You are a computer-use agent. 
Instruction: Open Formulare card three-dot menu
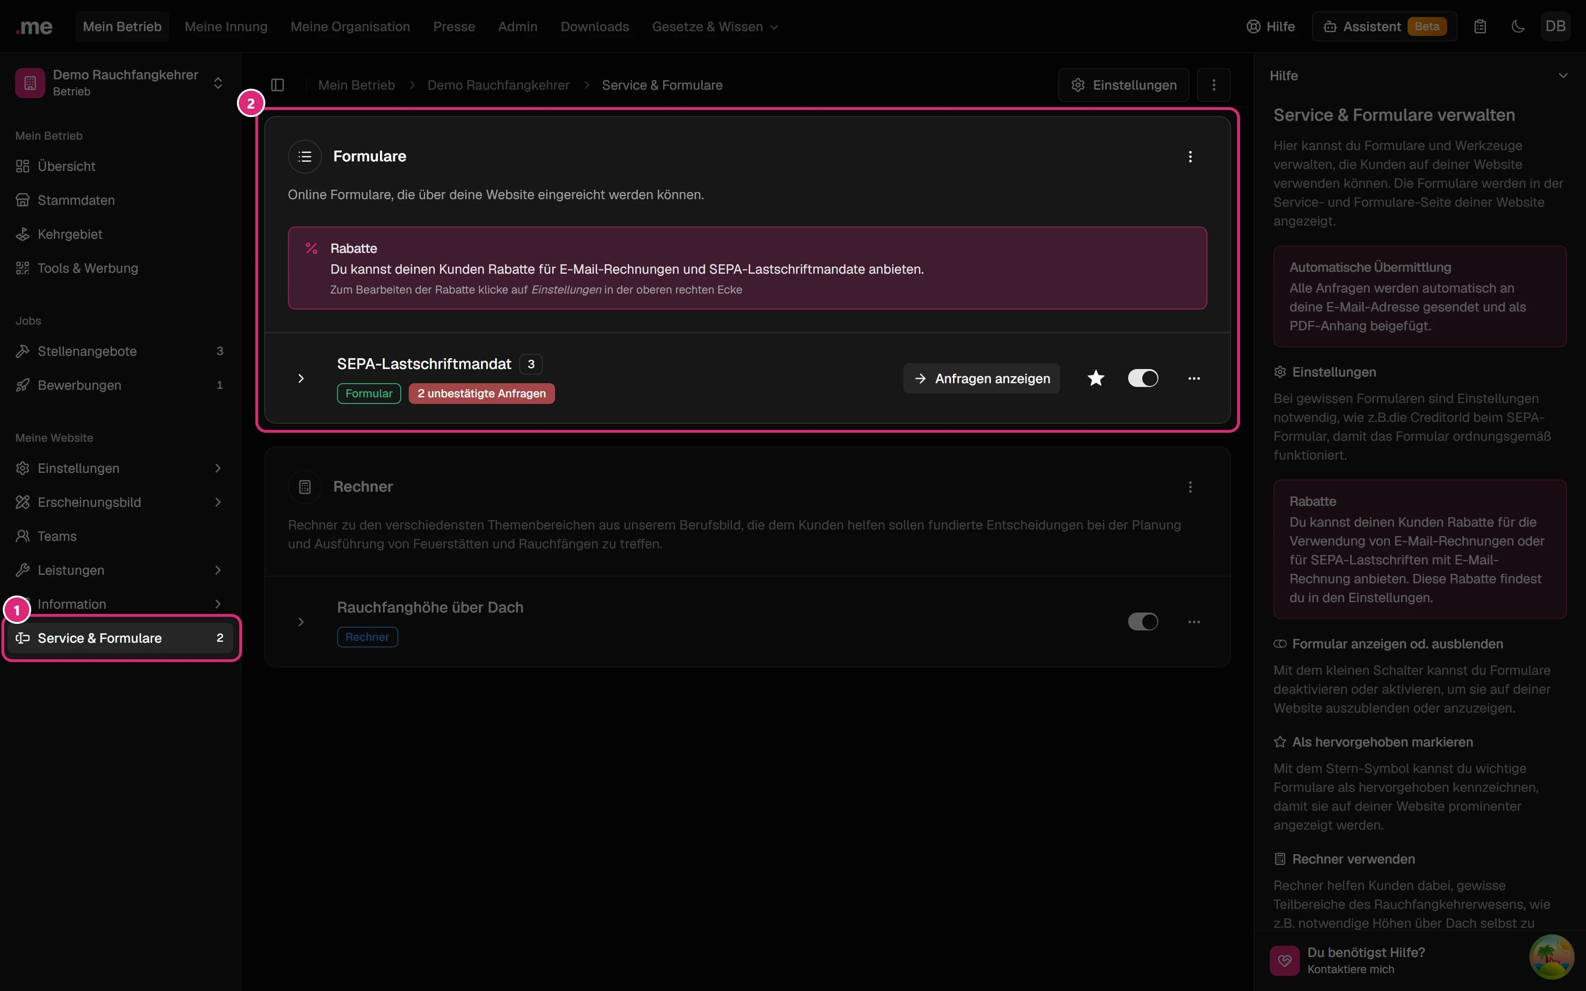click(1190, 157)
